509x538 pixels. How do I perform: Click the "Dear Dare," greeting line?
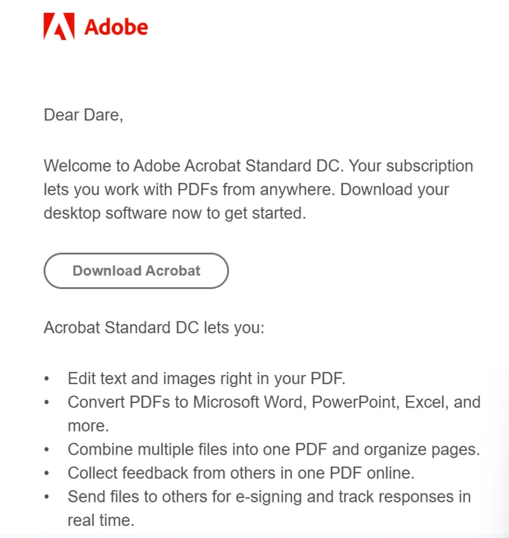[83, 115]
